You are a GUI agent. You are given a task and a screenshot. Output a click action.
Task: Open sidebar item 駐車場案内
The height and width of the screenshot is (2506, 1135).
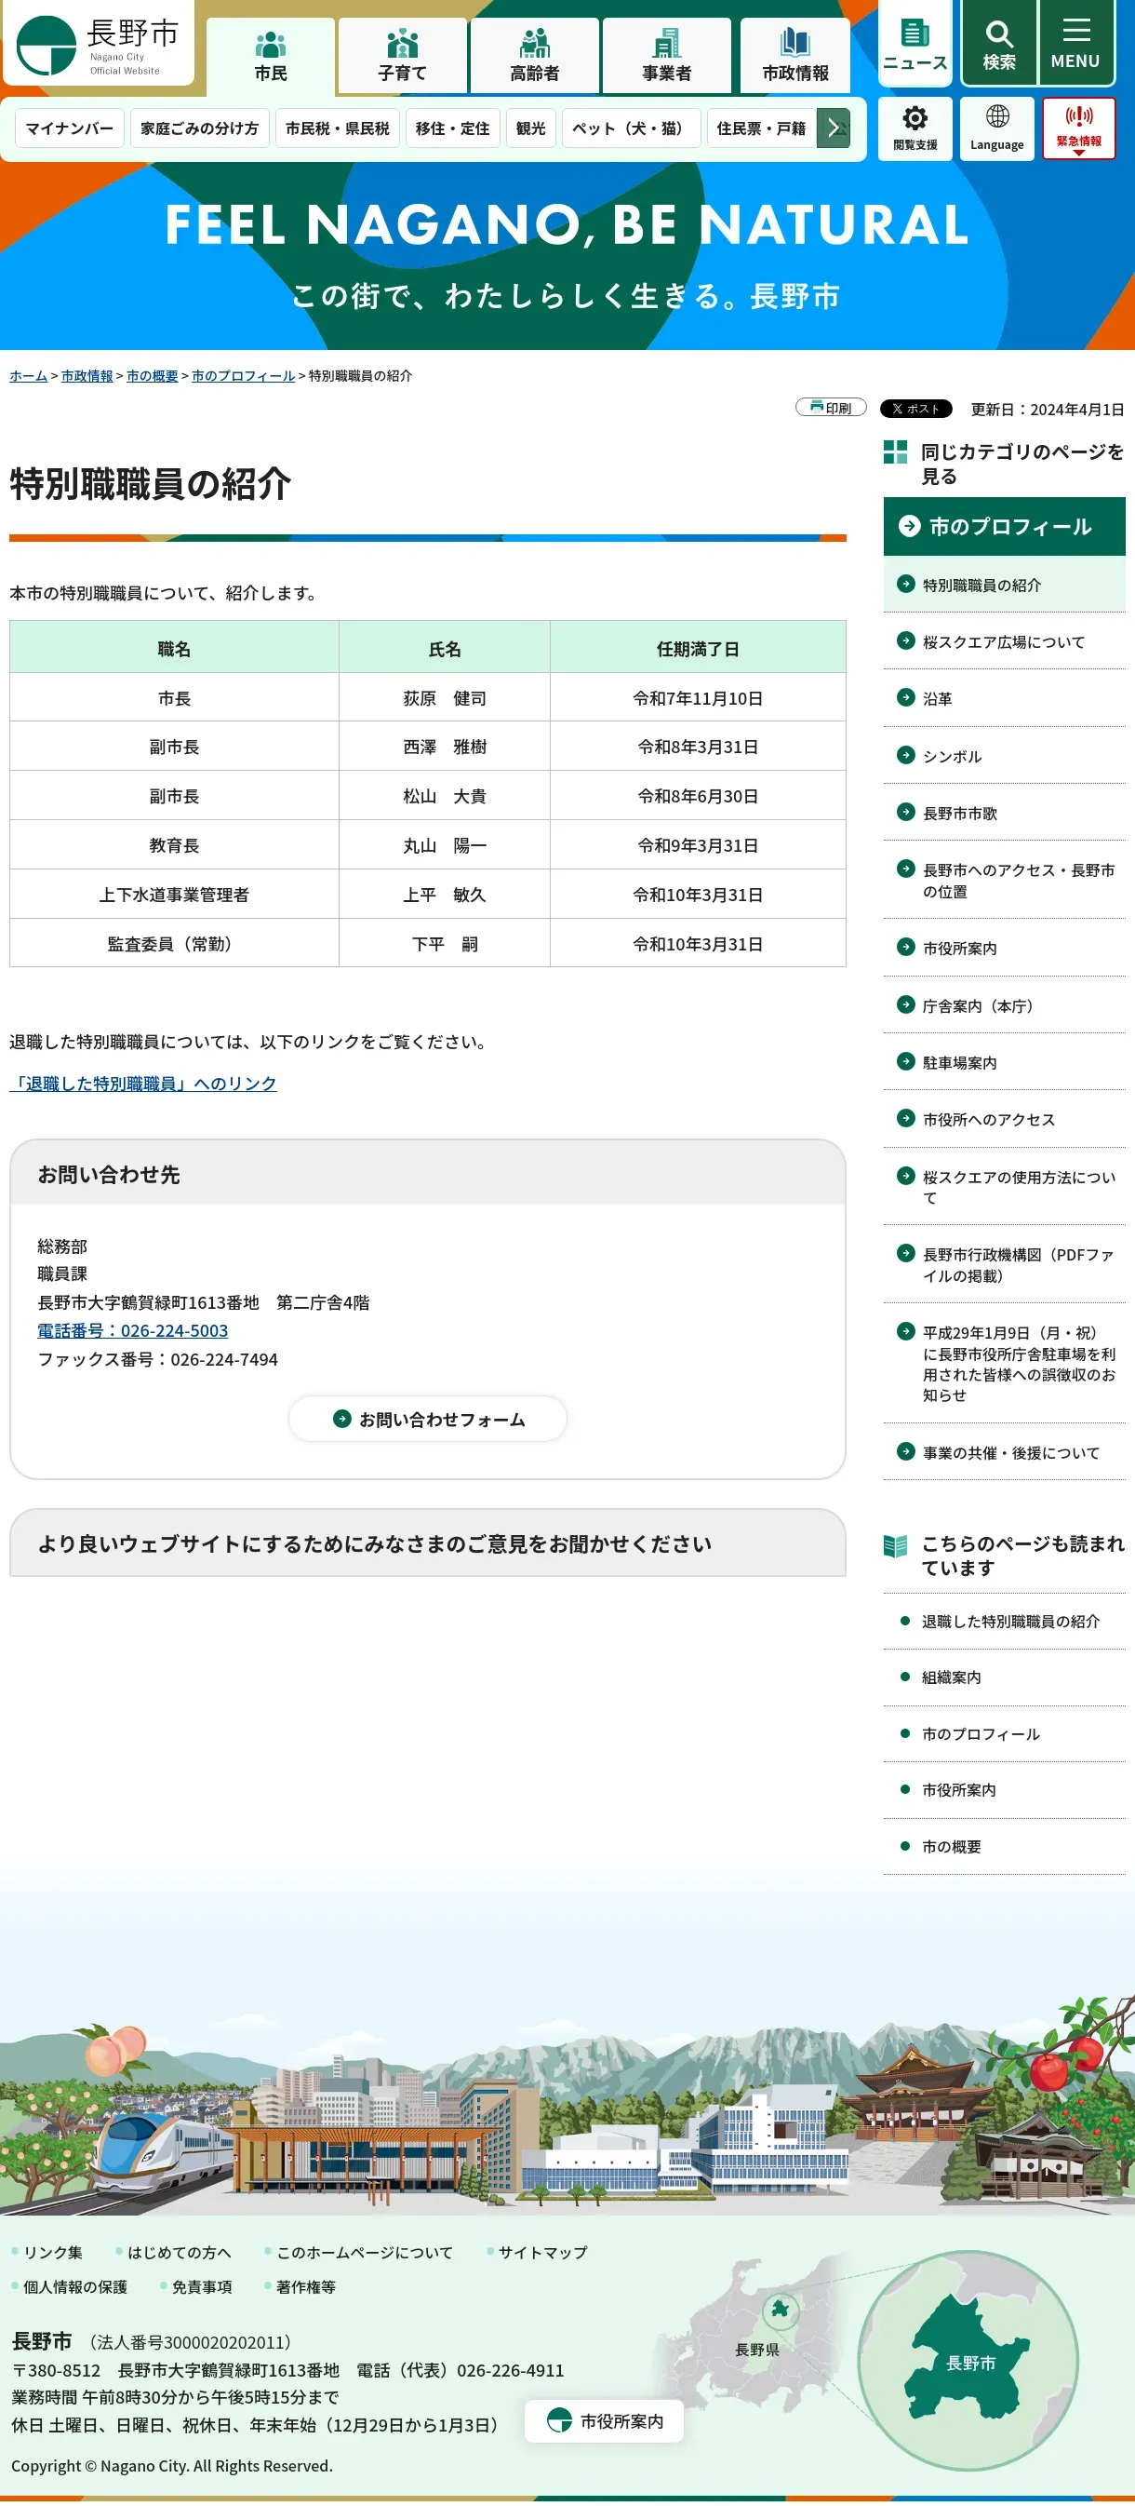(1004, 1062)
